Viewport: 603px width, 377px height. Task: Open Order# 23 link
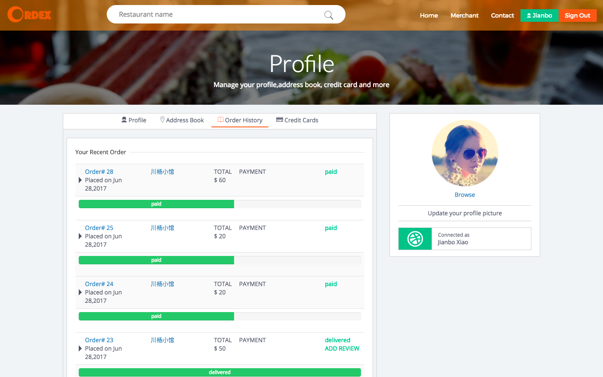[99, 340]
